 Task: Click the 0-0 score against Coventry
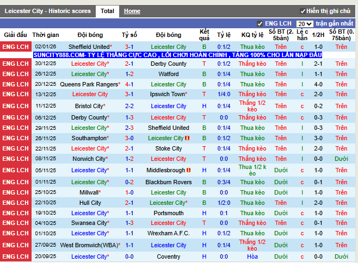point(129,256)
